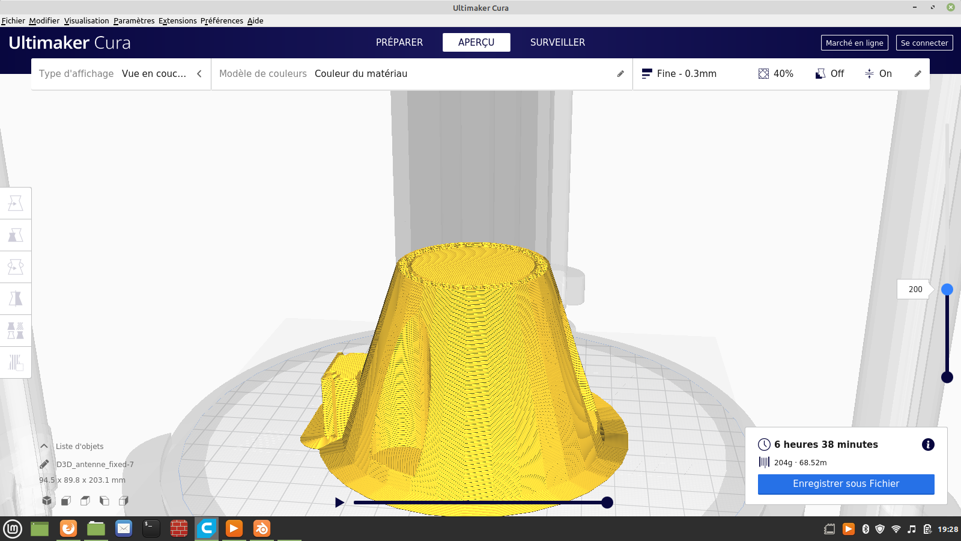Screen dimensions: 961x541
Task: Select the Move tool in left toolbar
Action: [16, 203]
